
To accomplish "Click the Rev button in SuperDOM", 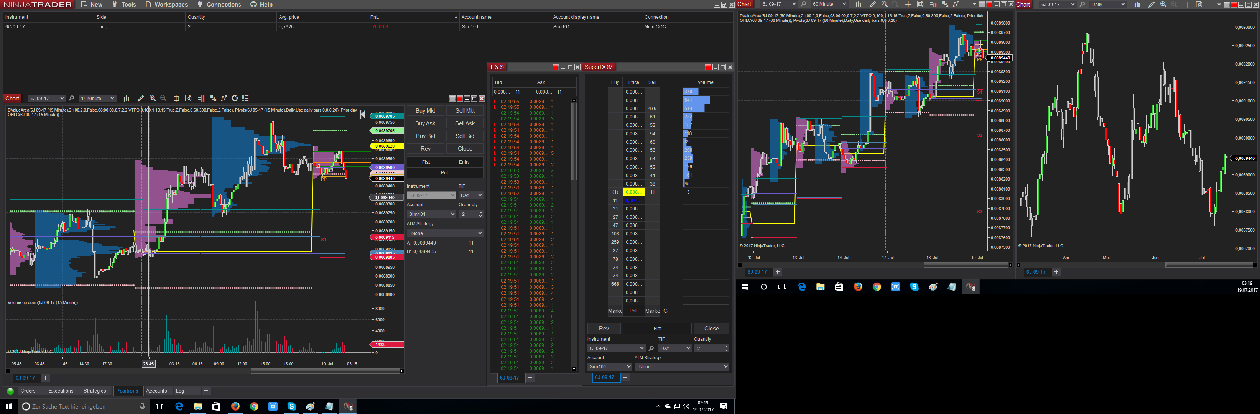I will point(604,329).
